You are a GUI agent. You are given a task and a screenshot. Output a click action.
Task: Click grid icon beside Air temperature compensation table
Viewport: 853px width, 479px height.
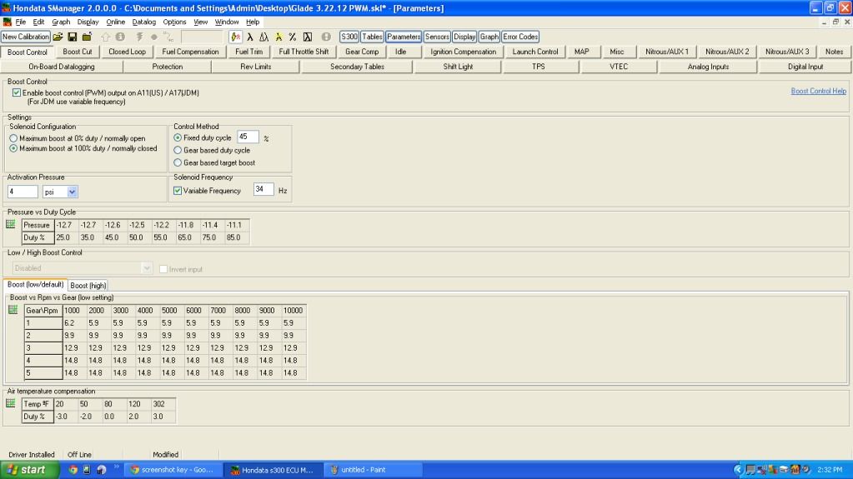11,403
